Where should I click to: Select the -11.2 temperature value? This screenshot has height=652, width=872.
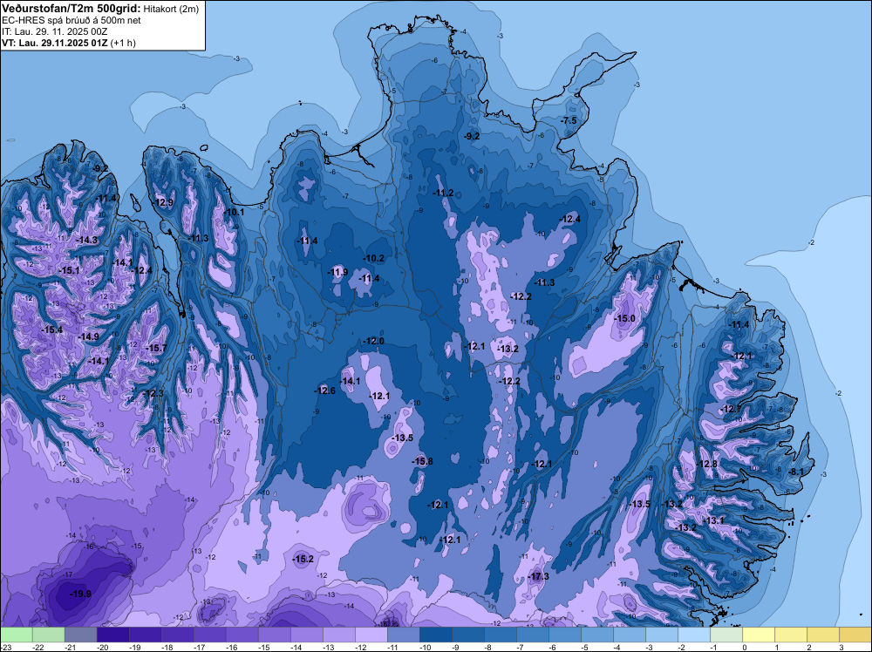coord(443,193)
